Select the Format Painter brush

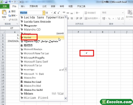tap(10, 20)
